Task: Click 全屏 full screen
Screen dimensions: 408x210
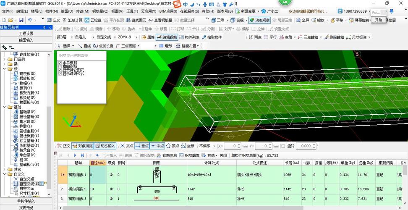Action: (303, 20)
